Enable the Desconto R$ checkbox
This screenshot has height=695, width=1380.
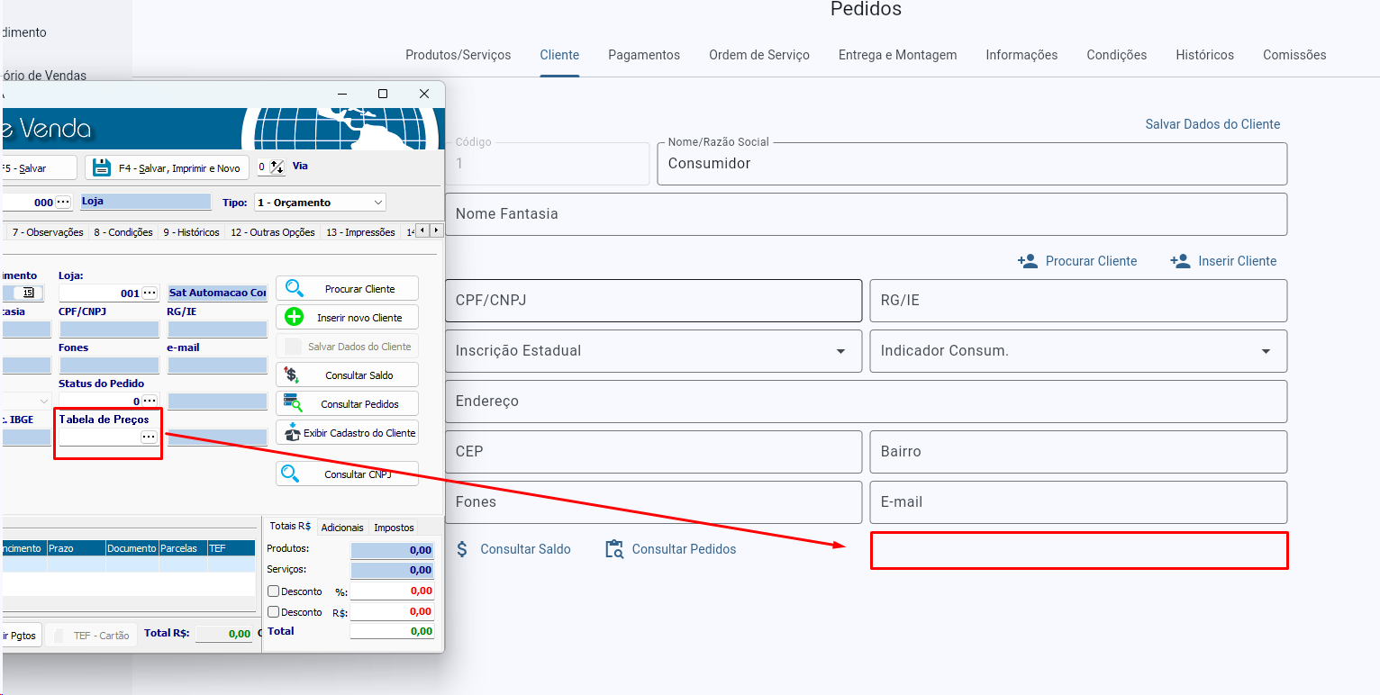pos(274,612)
